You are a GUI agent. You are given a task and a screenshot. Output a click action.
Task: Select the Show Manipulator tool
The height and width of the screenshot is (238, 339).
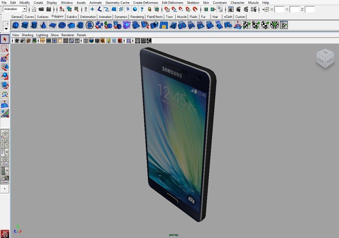(x=5, y=113)
